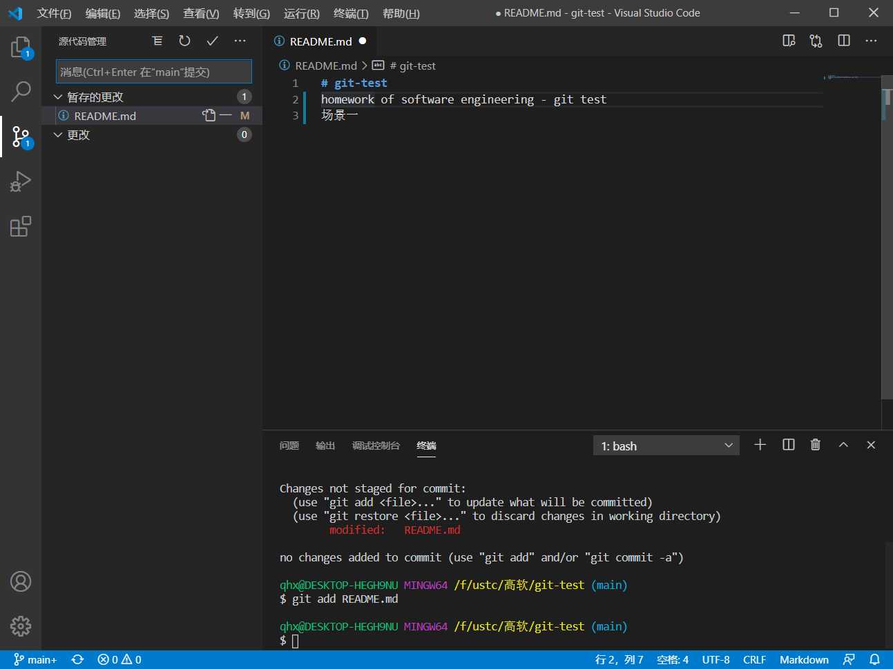The width and height of the screenshot is (893, 669).
Task: Create a new terminal with plus icon
Action: [760, 445]
